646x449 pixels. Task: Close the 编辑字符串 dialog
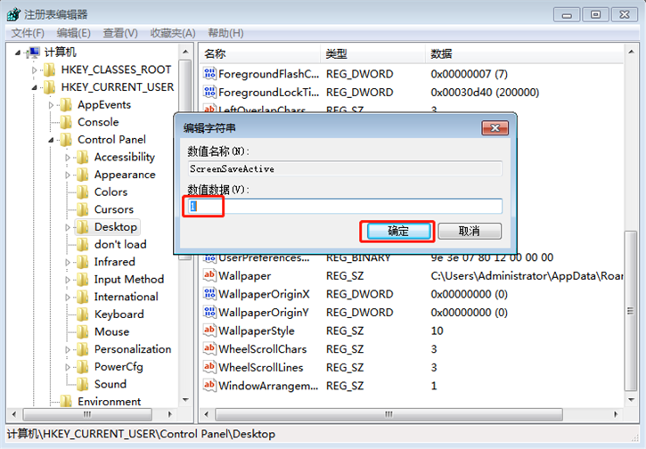[x=495, y=127]
